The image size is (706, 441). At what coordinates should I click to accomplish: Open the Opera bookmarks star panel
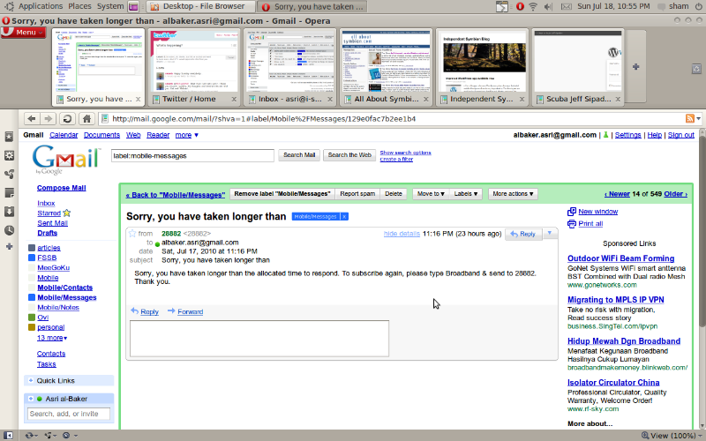pos(9,137)
